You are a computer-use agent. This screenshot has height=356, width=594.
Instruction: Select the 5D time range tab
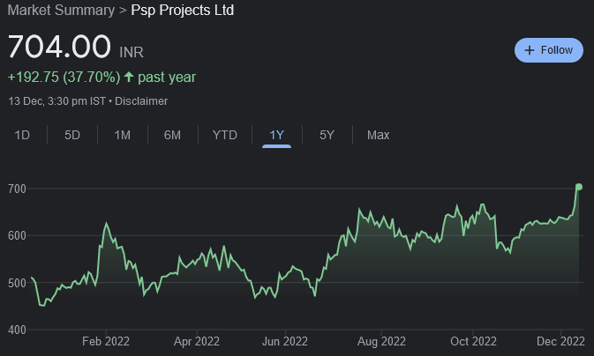point(72,135)
